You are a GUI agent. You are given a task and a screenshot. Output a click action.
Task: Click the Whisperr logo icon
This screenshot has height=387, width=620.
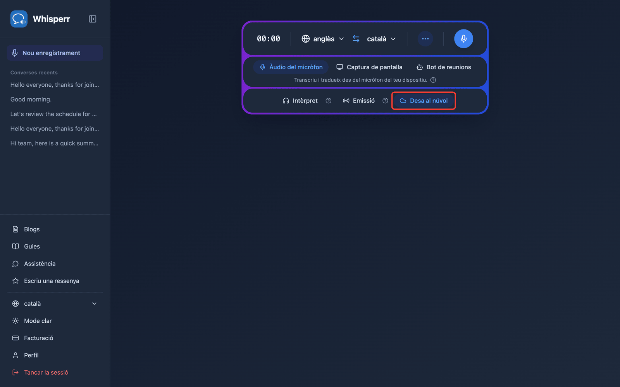pyautogui.click(x=19, y=19)
